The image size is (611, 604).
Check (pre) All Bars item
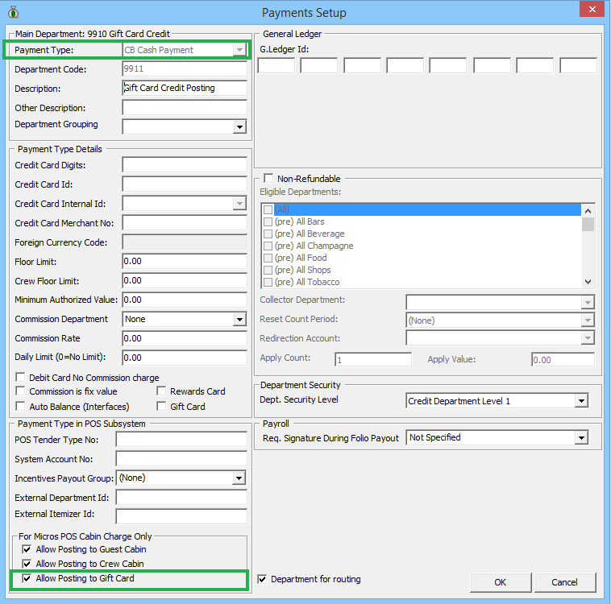268,221
